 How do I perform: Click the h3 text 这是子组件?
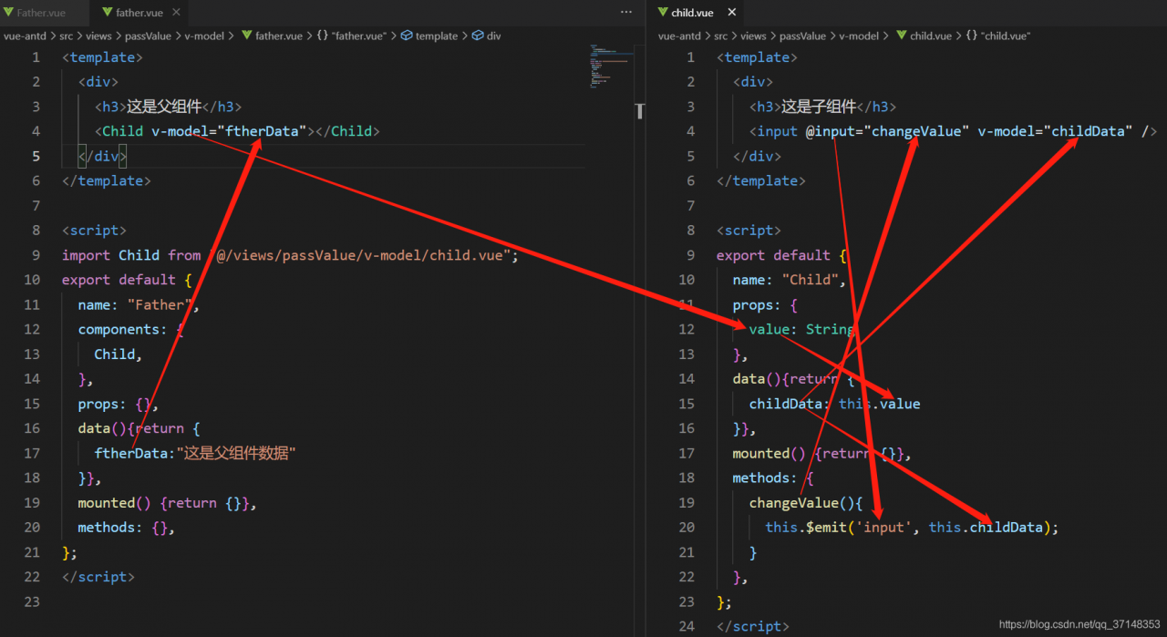coord(819,107)
